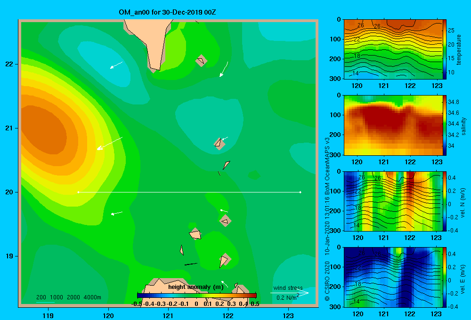The width and height of the screenshot is (471, 320).
Task: Click the wind stress reference arrow in legend
Action: [290, 293]
